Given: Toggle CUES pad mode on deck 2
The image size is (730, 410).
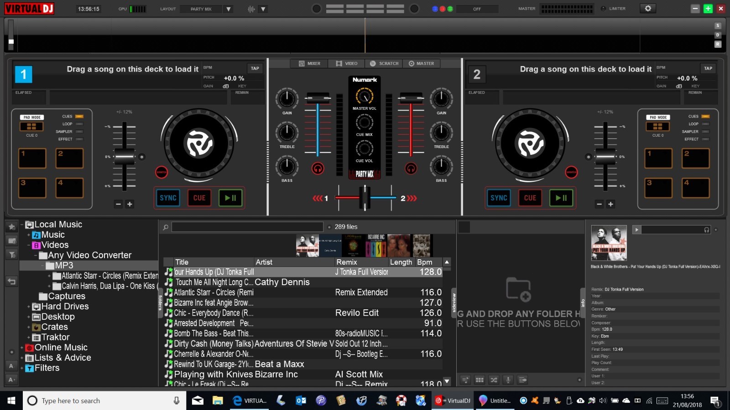Looking at the screenshot, I should click(x=705, y=116).
